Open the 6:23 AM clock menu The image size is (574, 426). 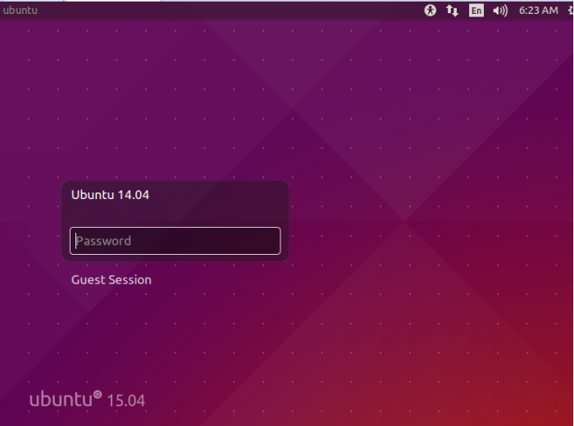[x=539, y=10]
